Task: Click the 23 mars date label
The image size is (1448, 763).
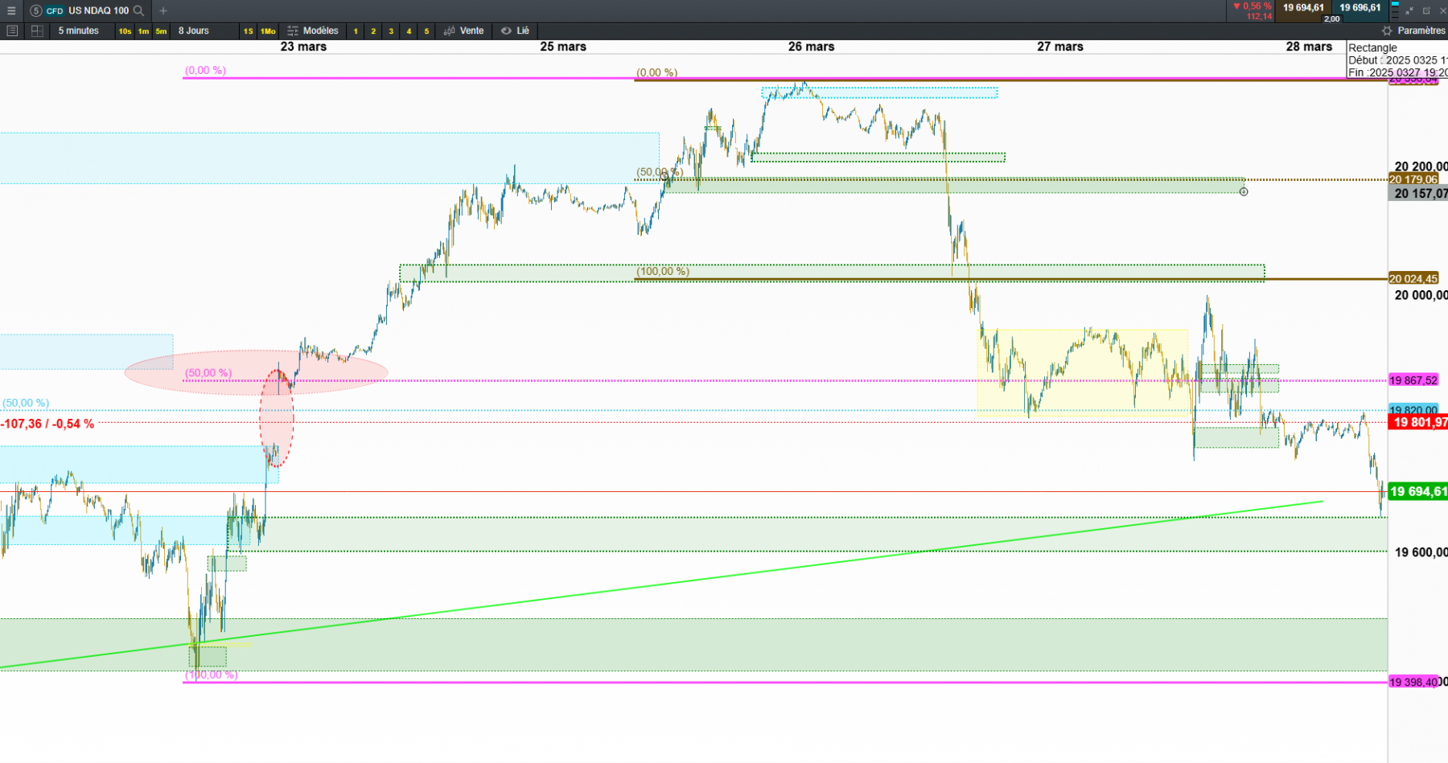Action: pyautogui.click(x=303, y=47)
